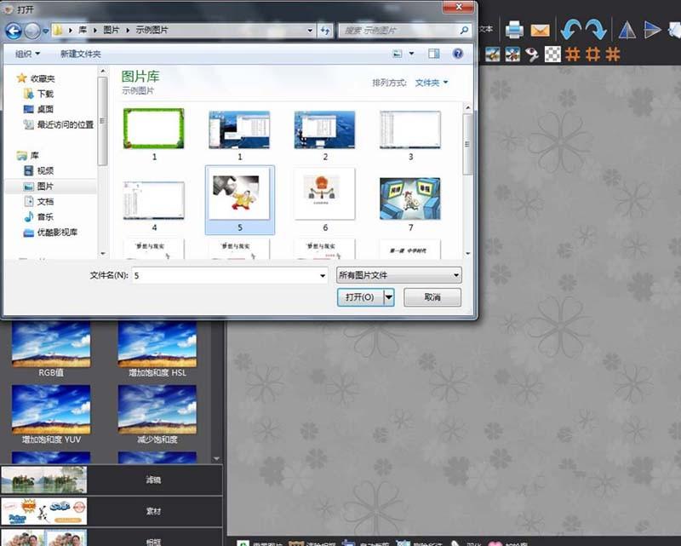Open the 所有图片文件 file type dropdown
Viewport: 681px width, 546px height.
click(399, 275)
